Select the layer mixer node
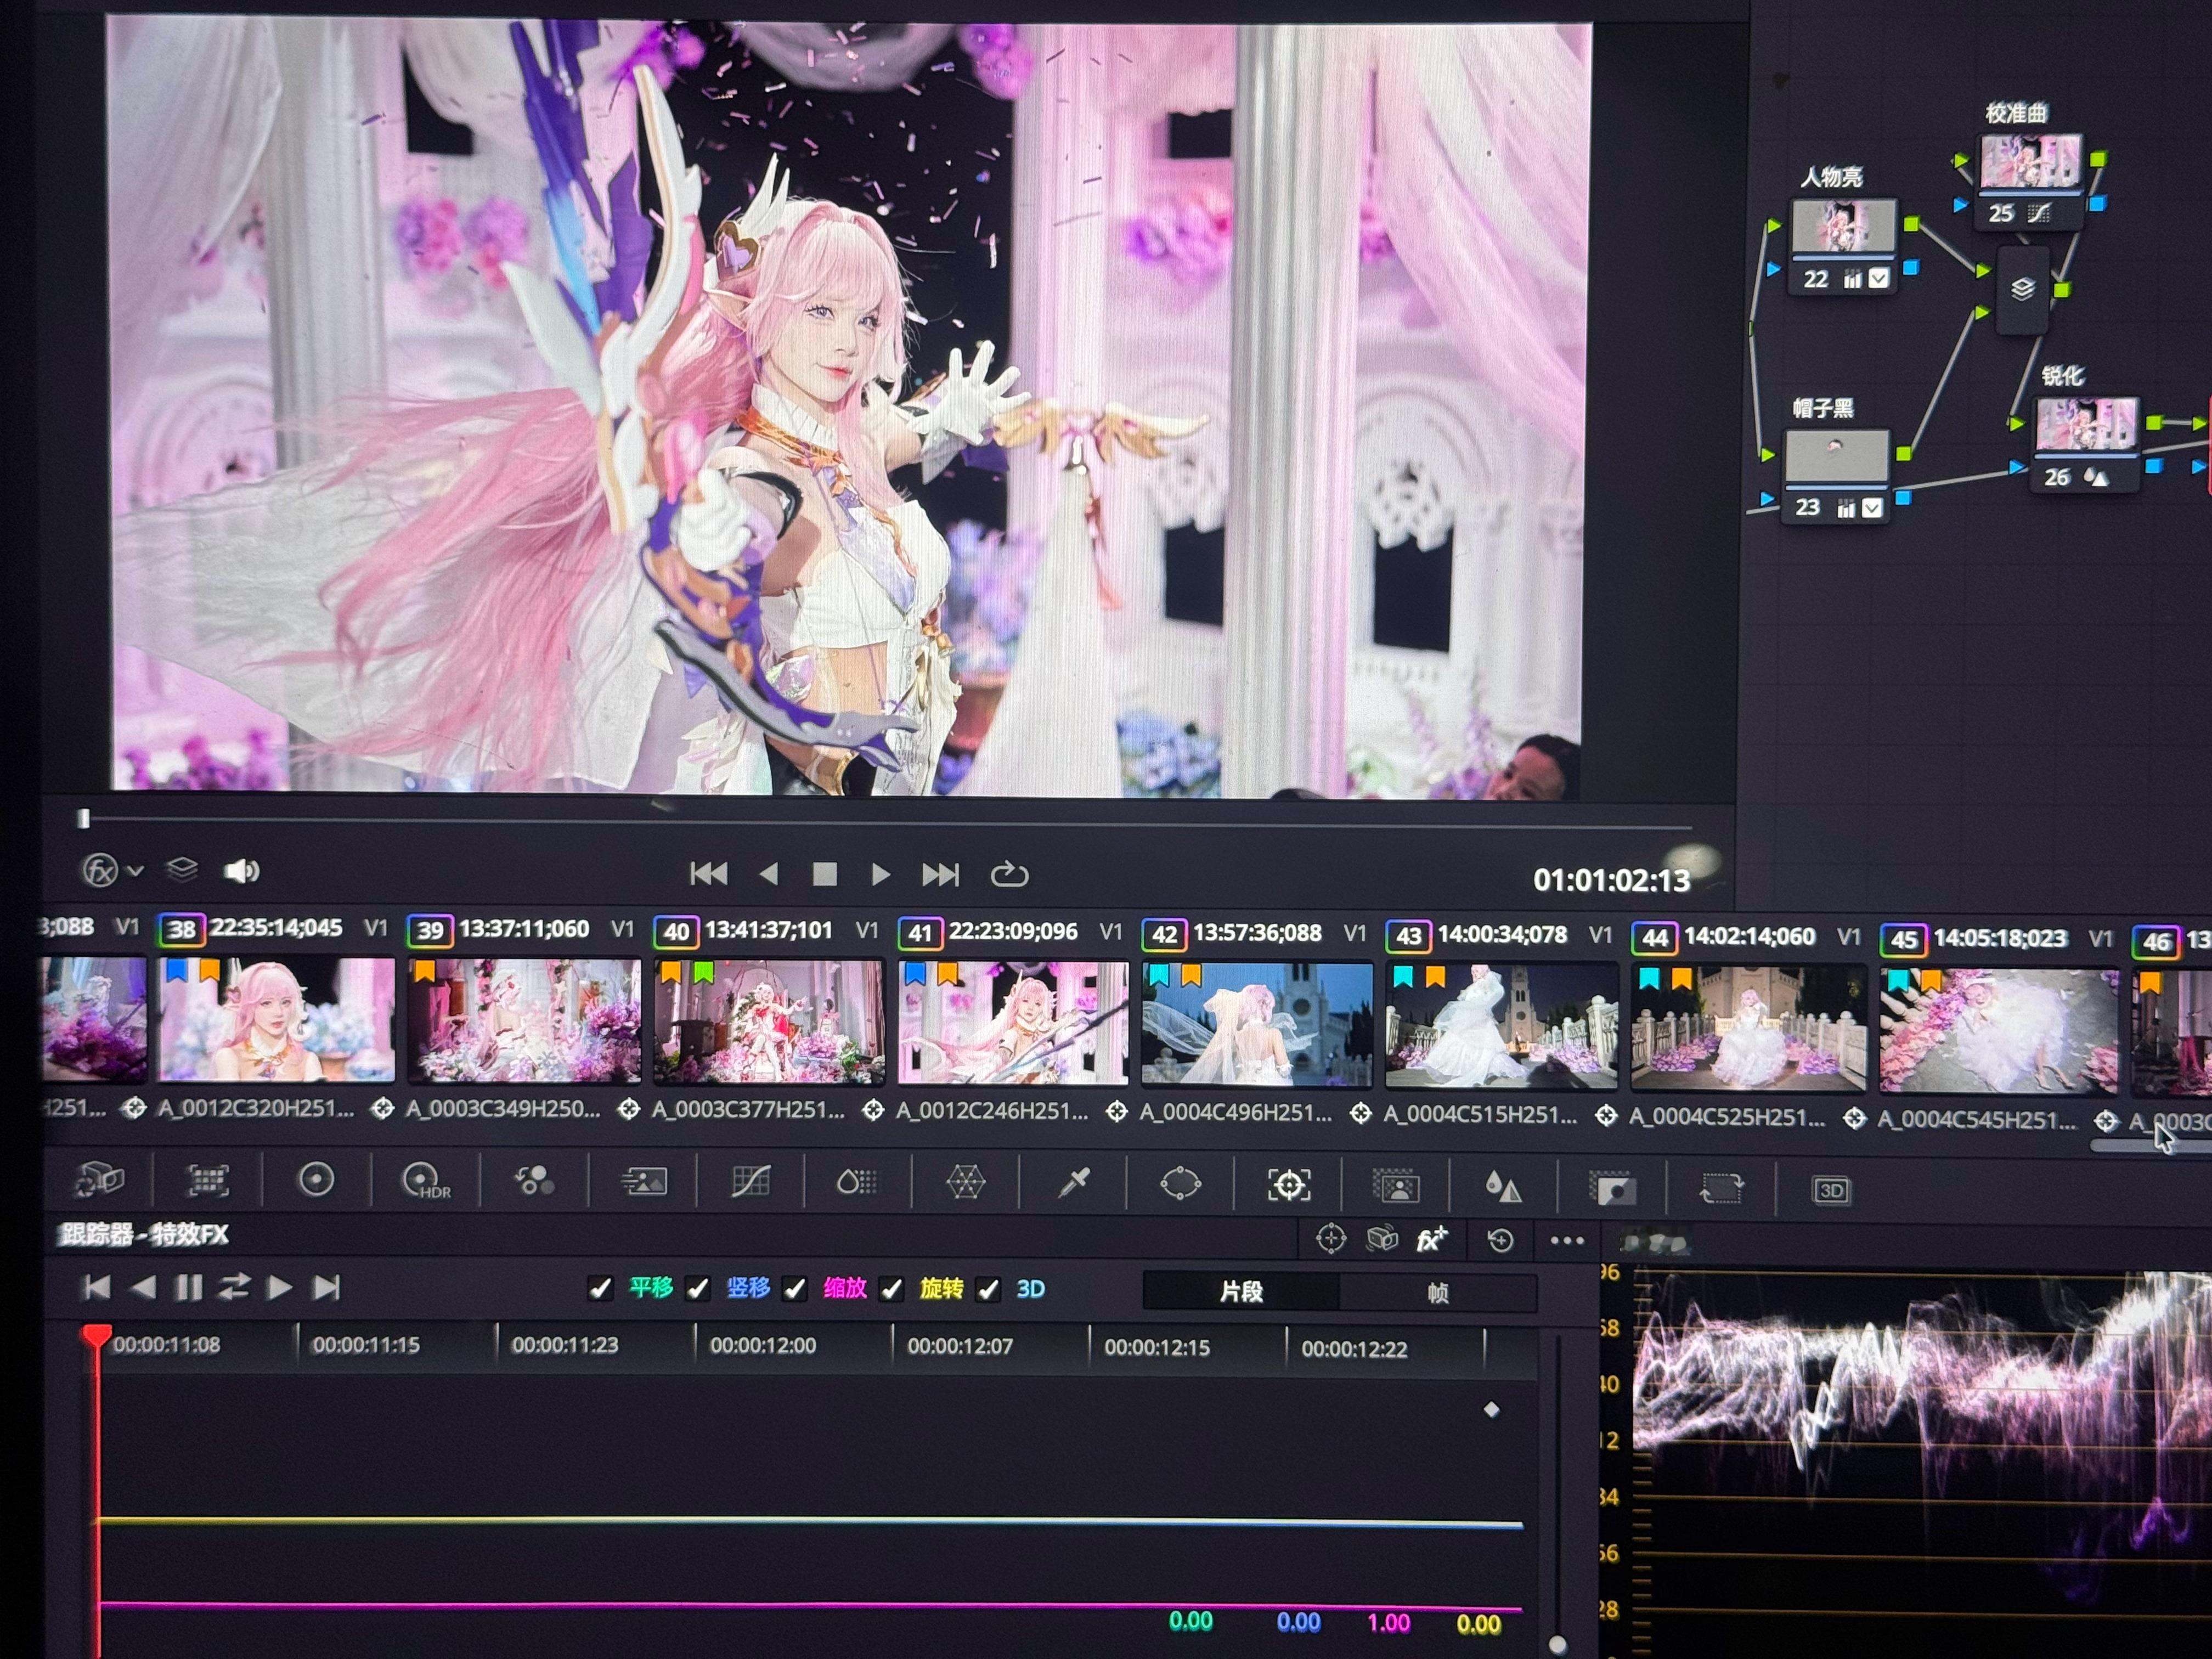This screenshot has height=1659, width=2212. point(2022,289)
